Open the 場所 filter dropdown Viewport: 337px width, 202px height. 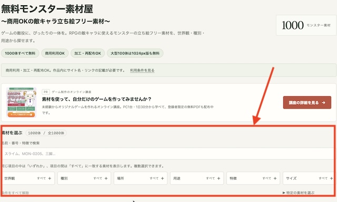[x=141, y=178]
